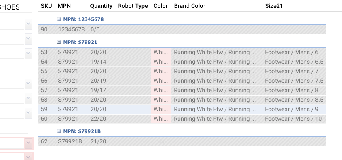
Task: Sort by the Quantity column header
Action: tap(101, 6)
